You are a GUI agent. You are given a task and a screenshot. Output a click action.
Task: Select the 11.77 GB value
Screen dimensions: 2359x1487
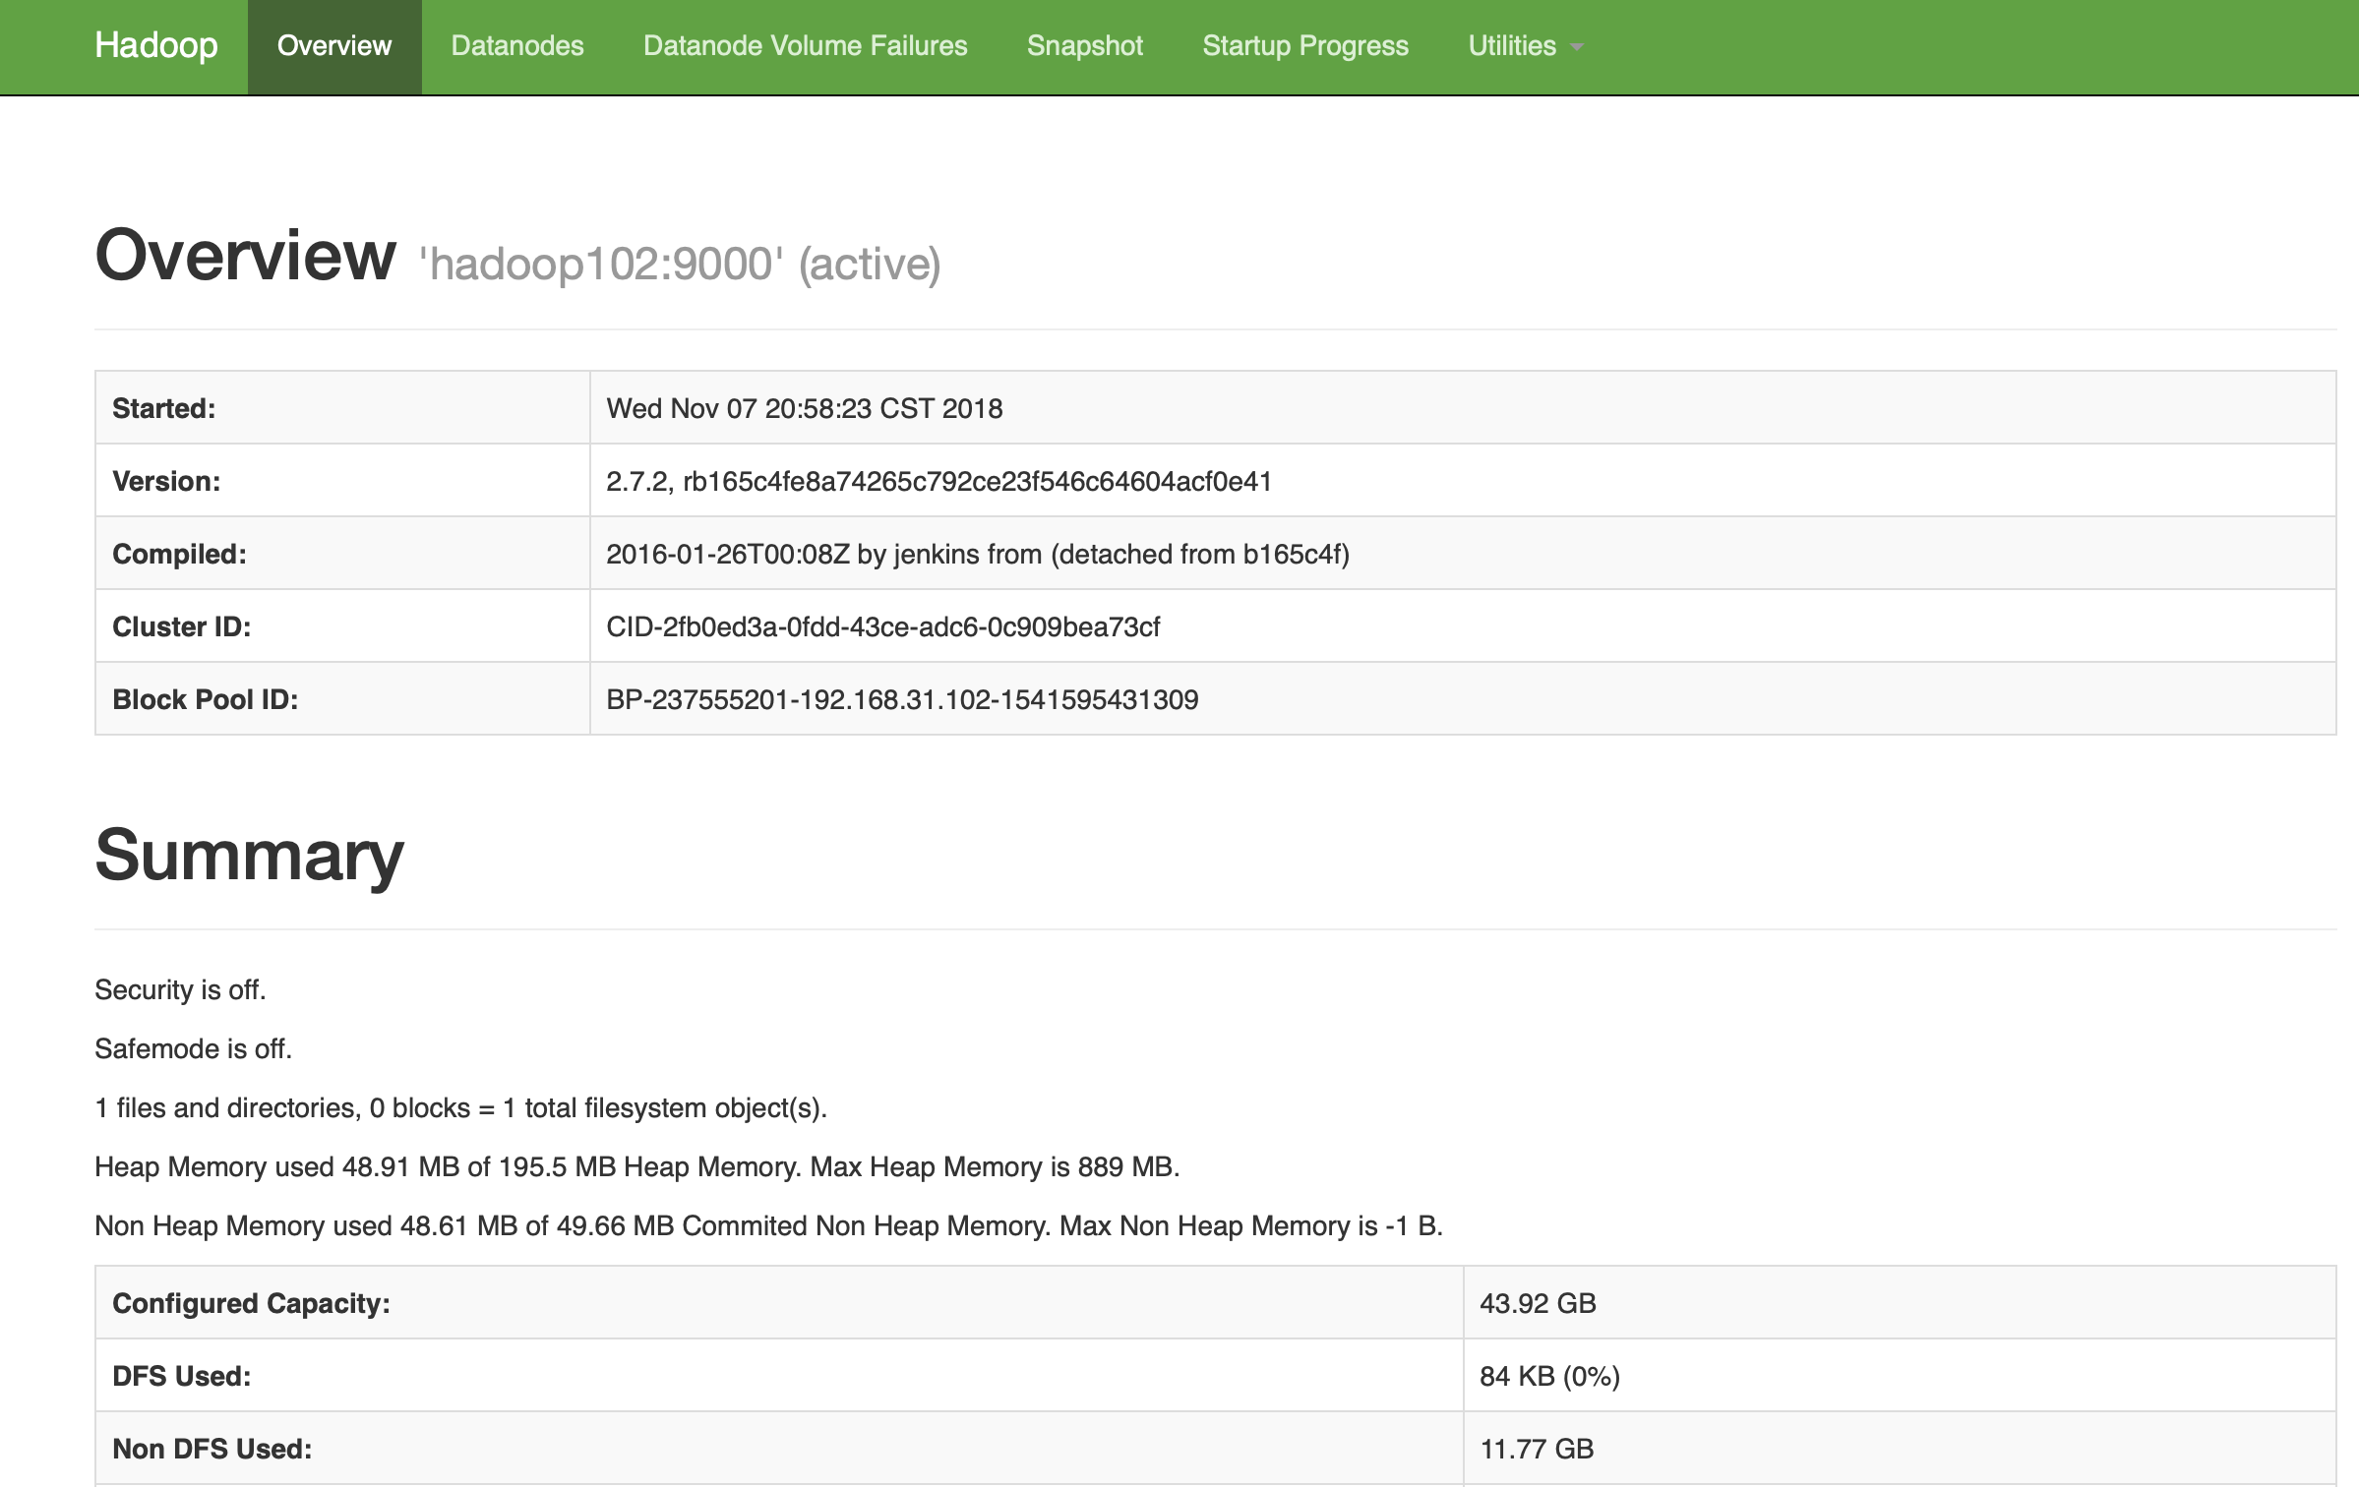[x=1537, y=1449]
